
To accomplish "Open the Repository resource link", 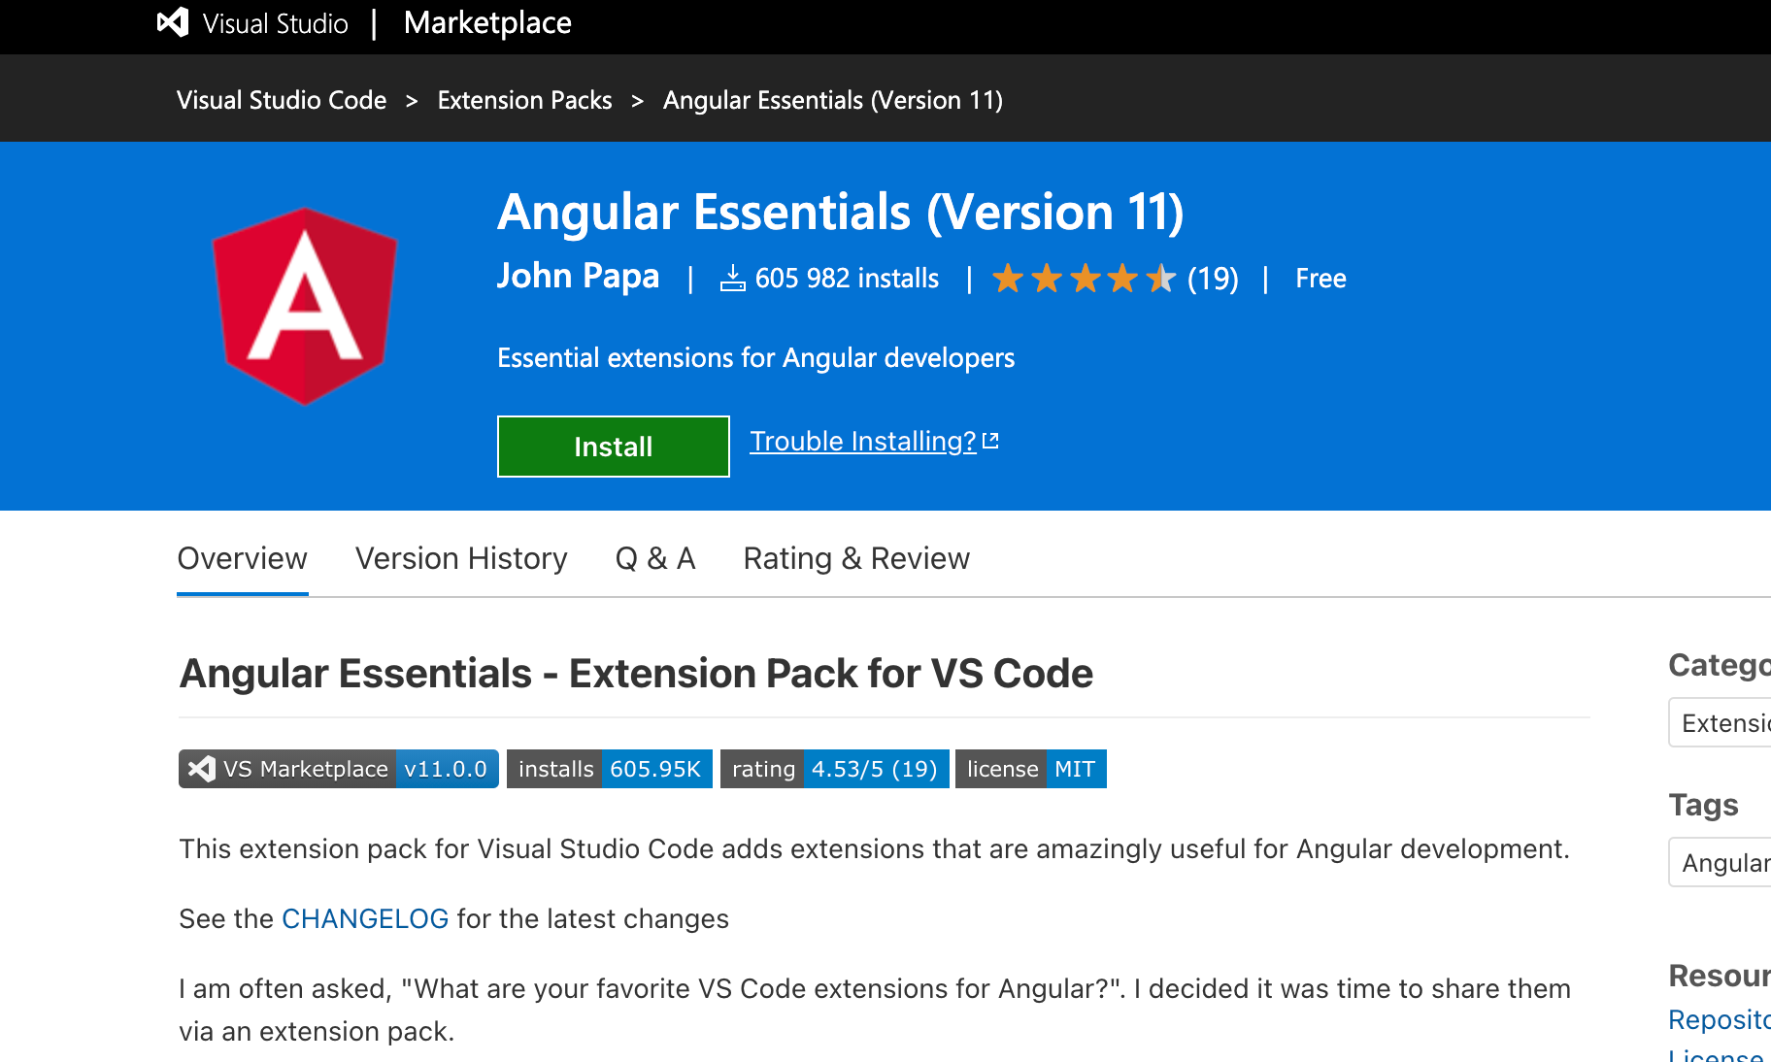I will 1720,1019.
